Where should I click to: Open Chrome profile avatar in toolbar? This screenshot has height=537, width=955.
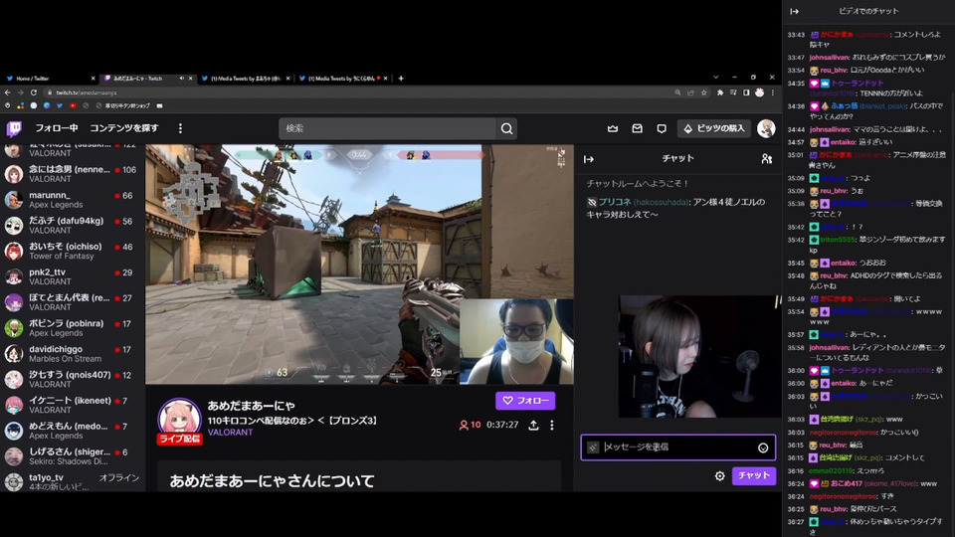(759, 92)
